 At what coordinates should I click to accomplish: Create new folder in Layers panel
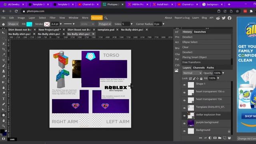tap(220, 138)
